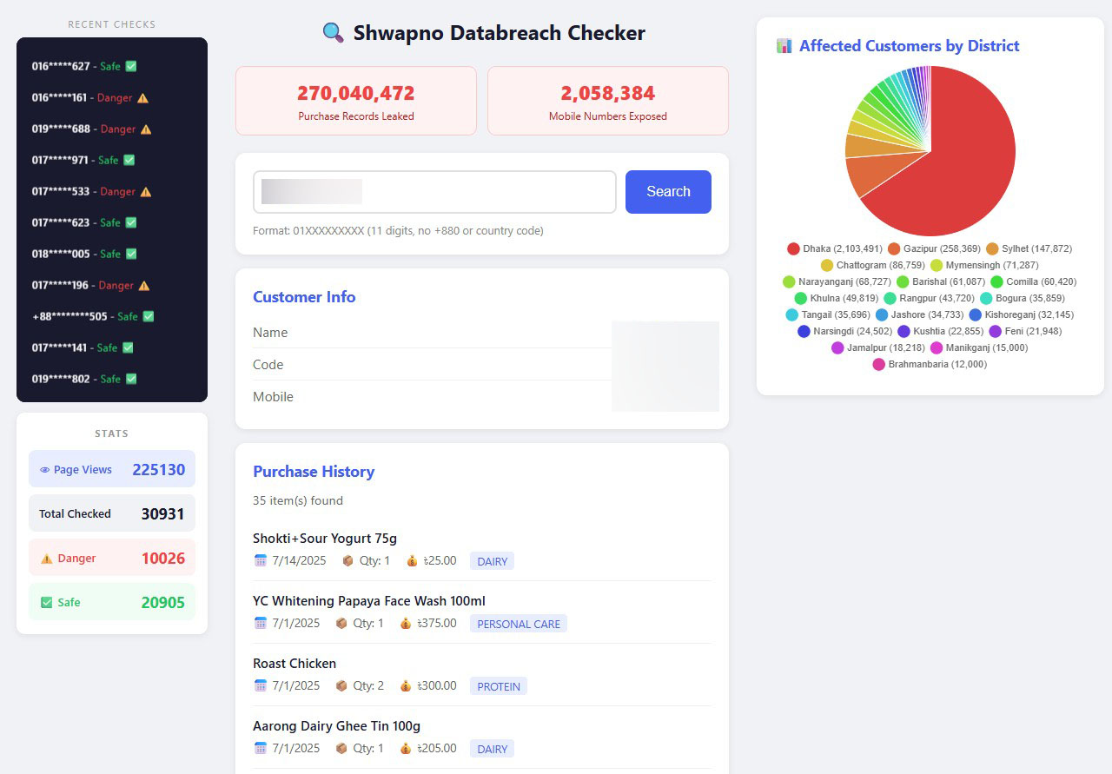Click the green Comilla legend dot
This screenshot has height=774, width=1112.
click(x=997, y=282)
